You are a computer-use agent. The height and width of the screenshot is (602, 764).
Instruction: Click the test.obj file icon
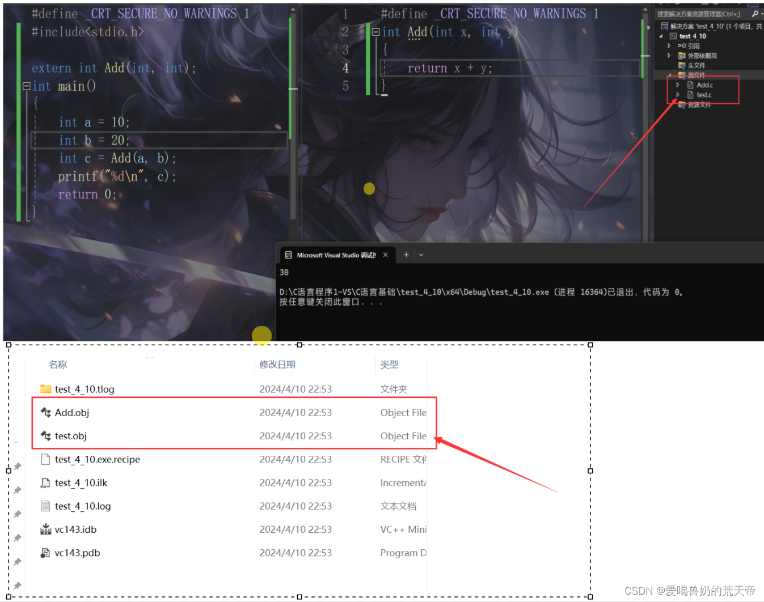point(46,436)
